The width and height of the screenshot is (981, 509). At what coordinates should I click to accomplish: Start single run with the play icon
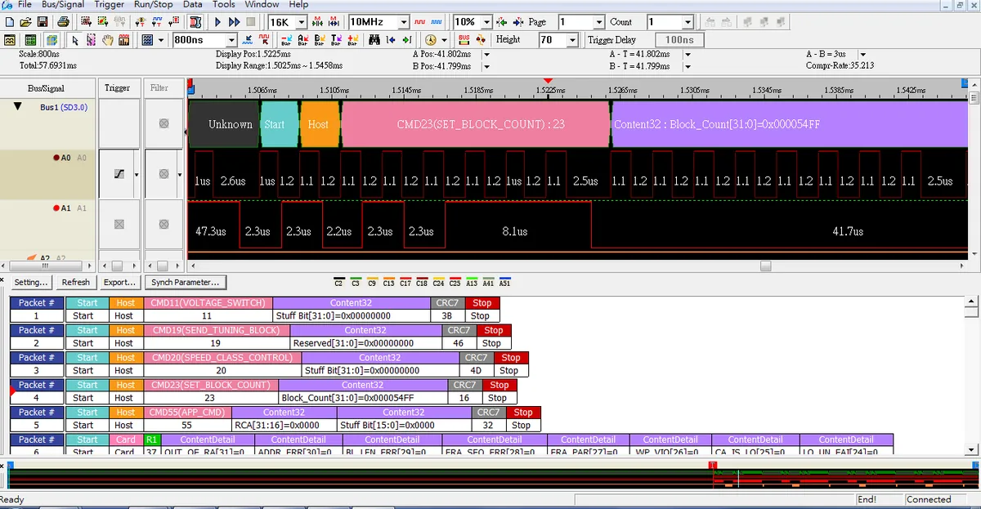coord(218,22)
